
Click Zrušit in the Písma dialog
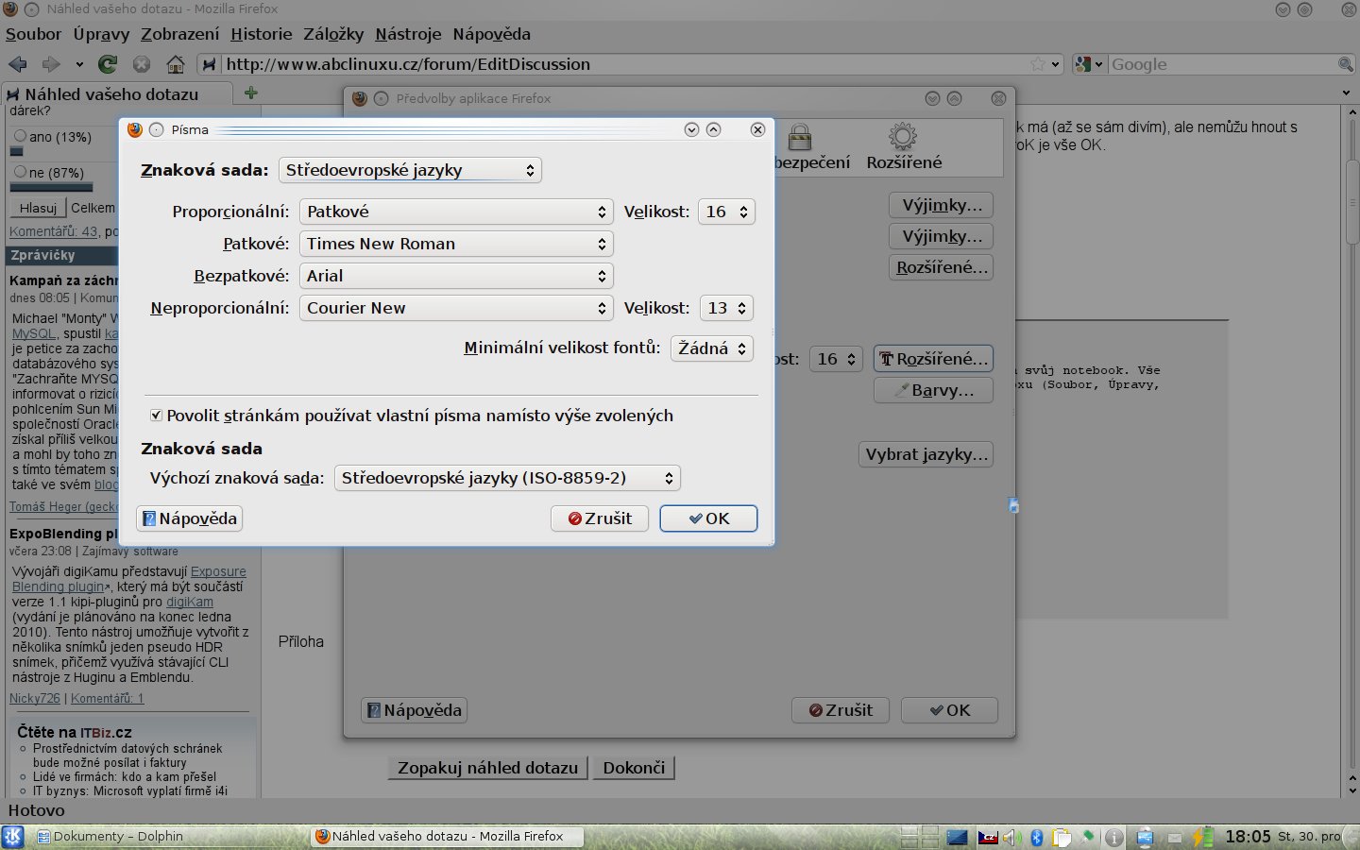point(600,518)
